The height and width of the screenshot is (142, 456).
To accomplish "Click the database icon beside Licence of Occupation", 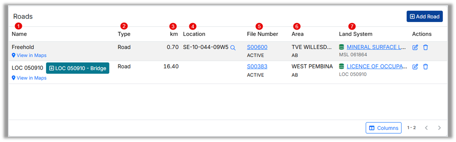I will click(x=342, y=66).
